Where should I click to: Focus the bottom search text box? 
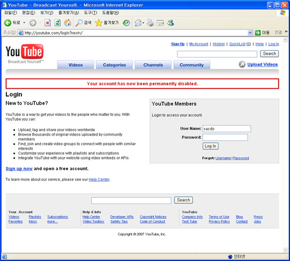click(x=131, y=201)
